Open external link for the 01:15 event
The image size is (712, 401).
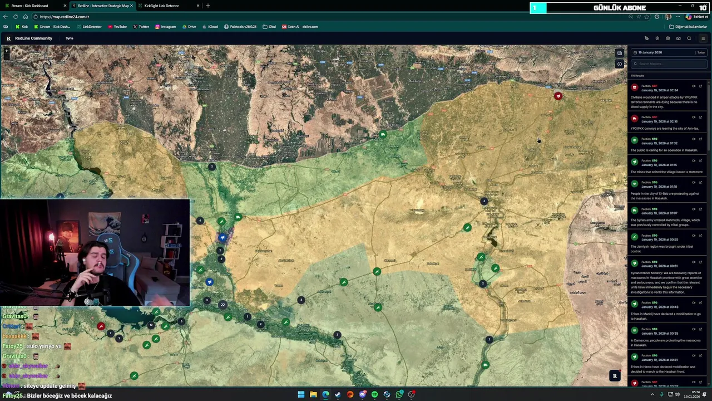(700, 161)
